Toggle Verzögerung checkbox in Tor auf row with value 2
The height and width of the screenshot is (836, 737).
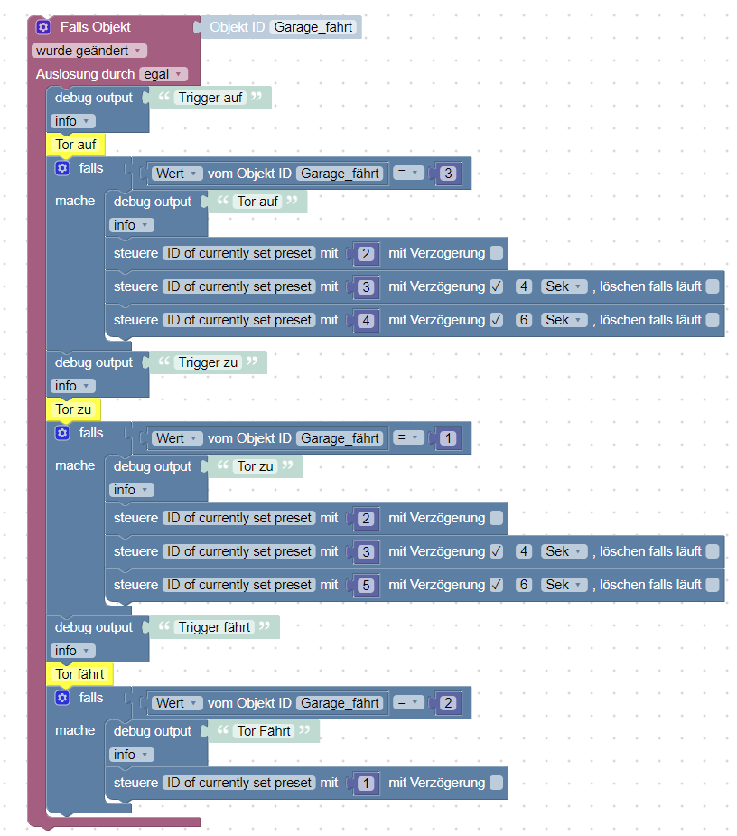496,253
